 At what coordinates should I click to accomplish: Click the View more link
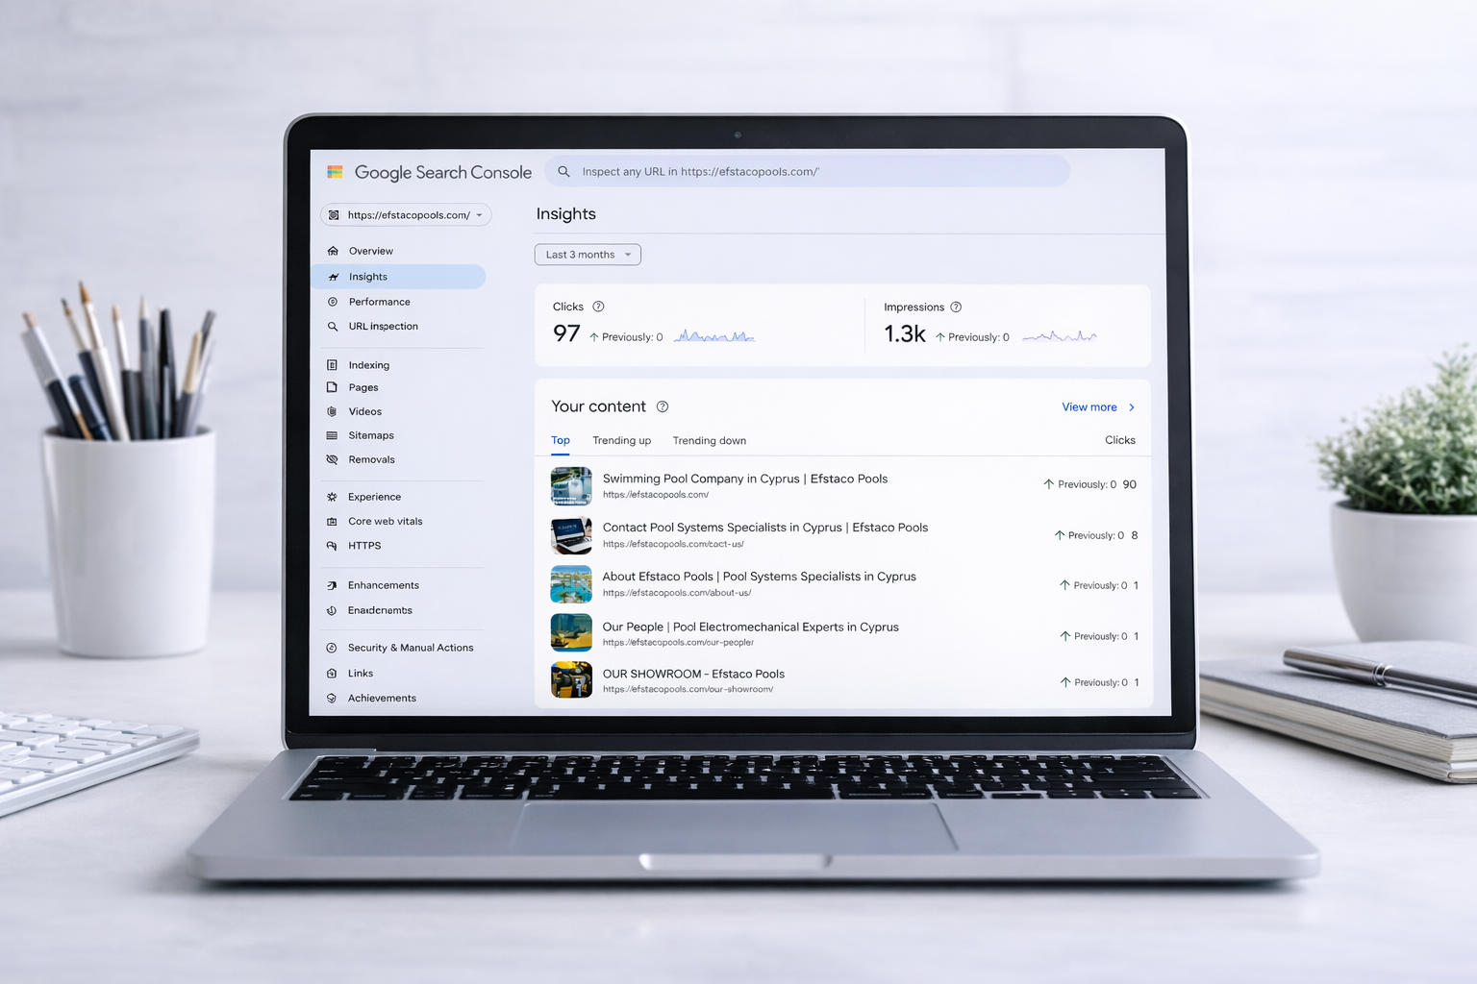(x=1089, y=407)
